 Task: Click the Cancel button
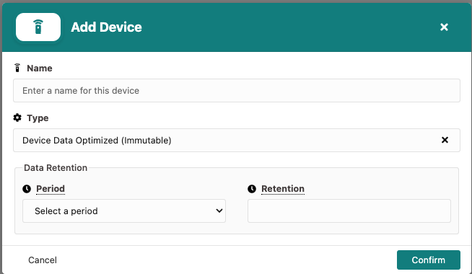(x=43, y=260)
